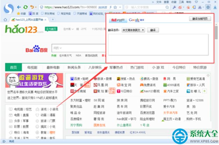The image size is (219, 145).
Task: Click the browser back arrow button
Action: [19, 7]
